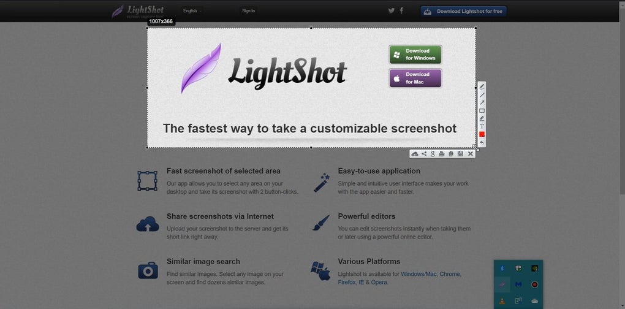Select the Rectangle tool
Image resolution: width=625 pixels, height=309 pixels.
pos(482,110)
